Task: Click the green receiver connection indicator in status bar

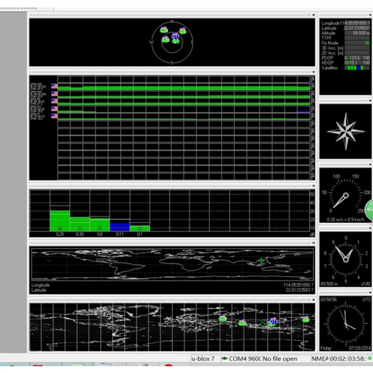Action: click(x=370, y=359)
